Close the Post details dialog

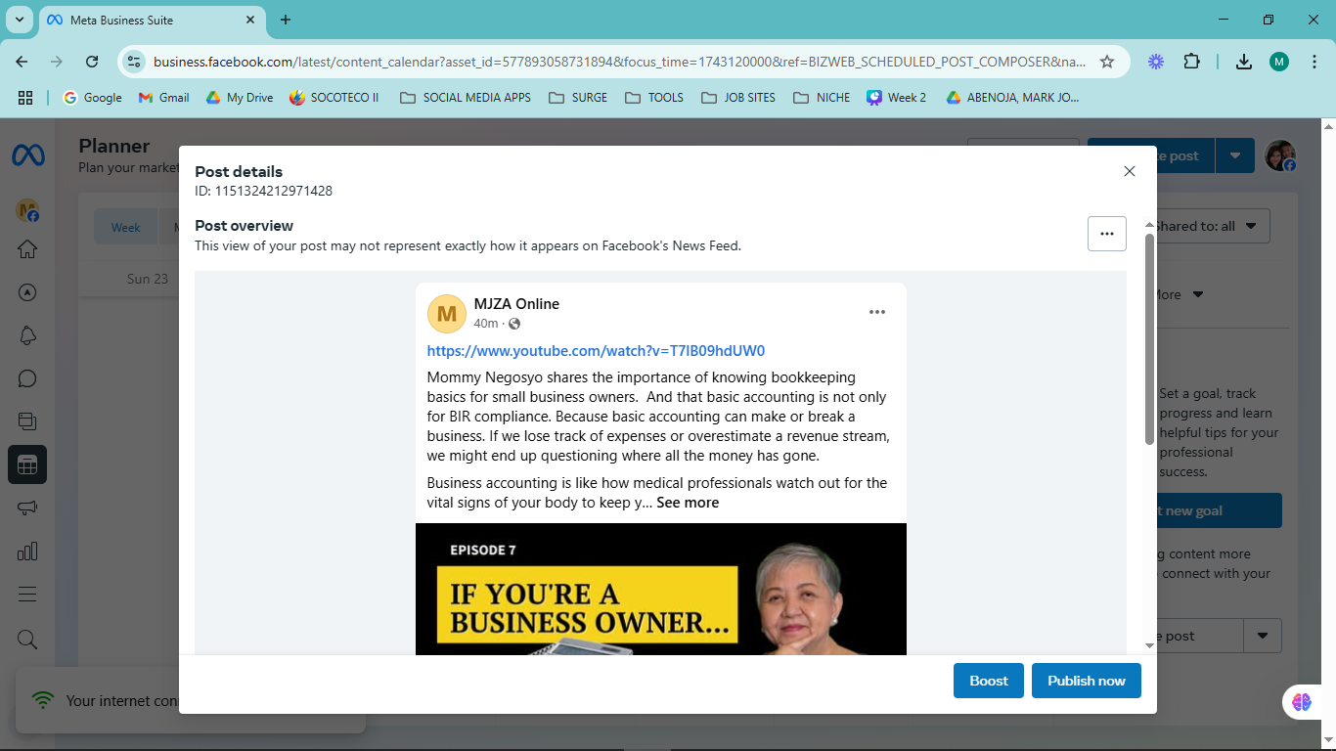(1130, 171)
